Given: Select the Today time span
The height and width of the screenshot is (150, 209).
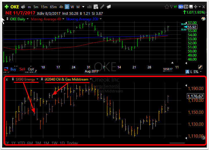Looking at the screenshot, I should (72, 143).
